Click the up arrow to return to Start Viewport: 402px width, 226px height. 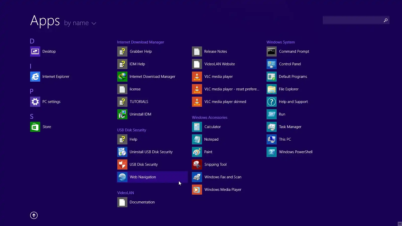point(34,215)
